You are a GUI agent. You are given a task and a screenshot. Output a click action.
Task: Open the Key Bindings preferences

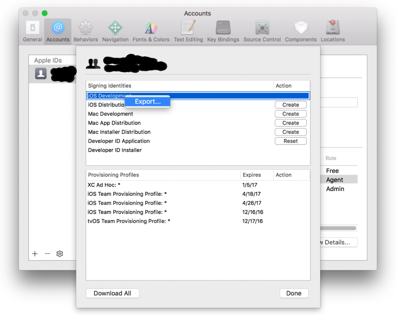pos(223,31)
